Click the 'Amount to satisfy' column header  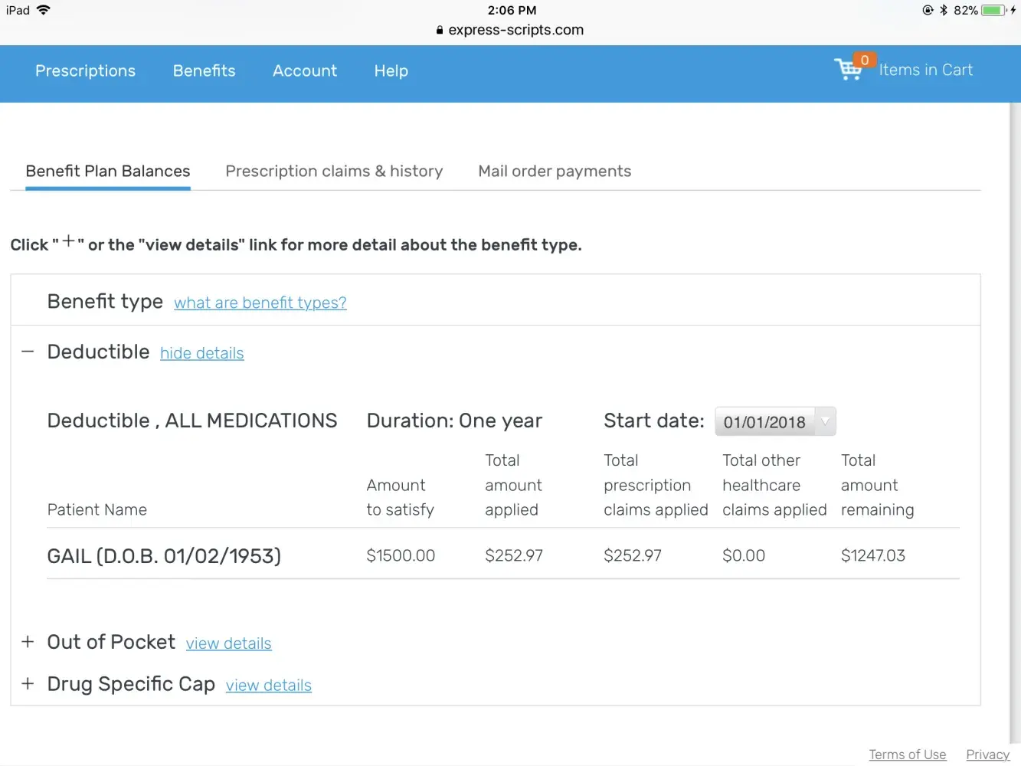tap(400, 497)
